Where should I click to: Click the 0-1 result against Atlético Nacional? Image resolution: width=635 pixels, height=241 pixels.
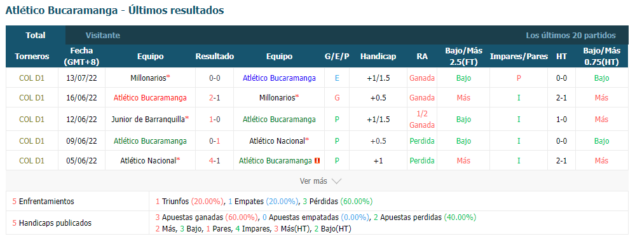pos(215,141)
